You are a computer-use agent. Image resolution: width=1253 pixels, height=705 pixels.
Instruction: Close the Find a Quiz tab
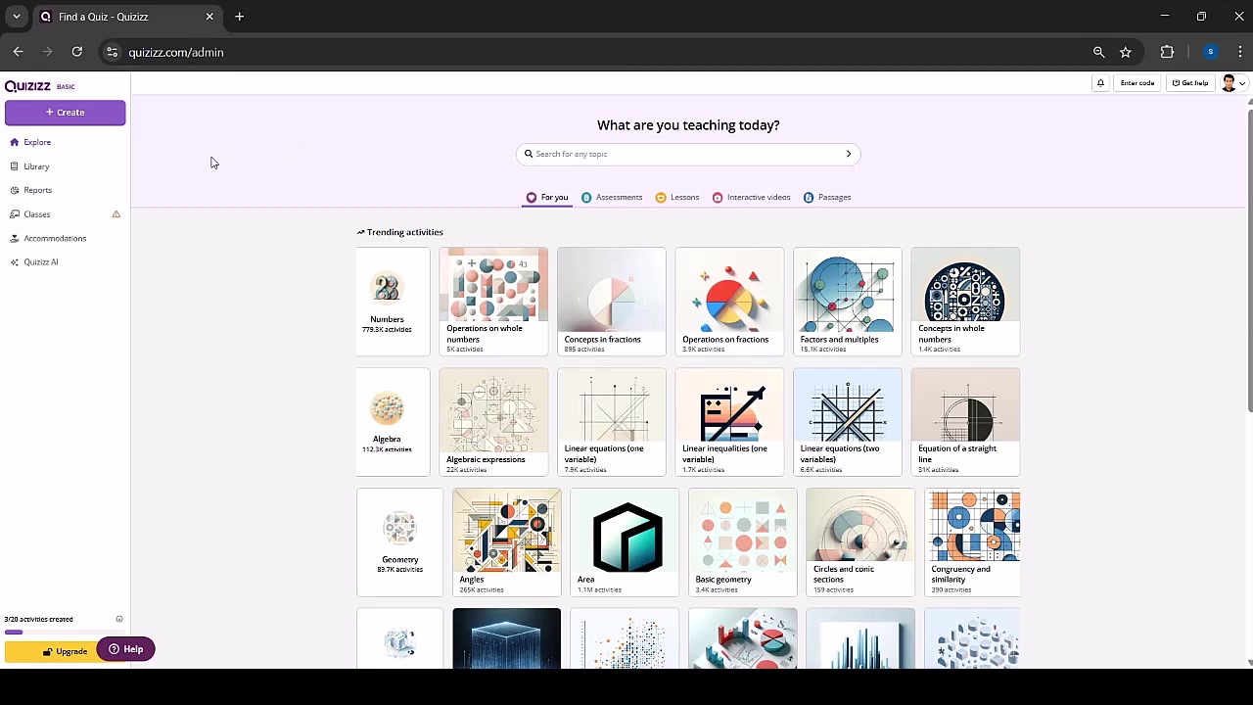pyautogui.click(x=209, y=17)
